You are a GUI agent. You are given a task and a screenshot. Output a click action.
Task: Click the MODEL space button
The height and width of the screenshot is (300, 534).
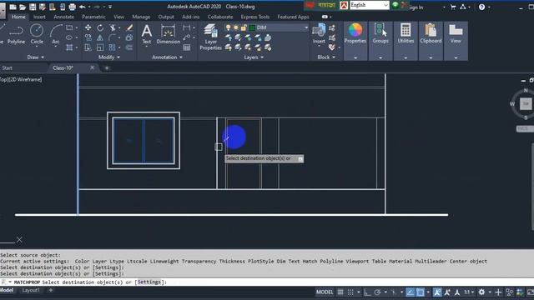[325, 292]
